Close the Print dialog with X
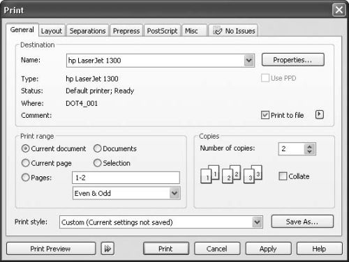This screenshot has width=349, height=262. click(339, 10)
